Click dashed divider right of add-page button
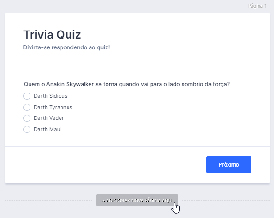Image resolution: width=274 pixels, height=218 pixels. click(226, 200)
